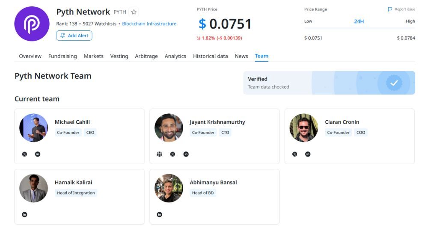Click Abhimanyu Bansal's profile photo
This screenshot has width=428, height=234.
coord(169,188)
